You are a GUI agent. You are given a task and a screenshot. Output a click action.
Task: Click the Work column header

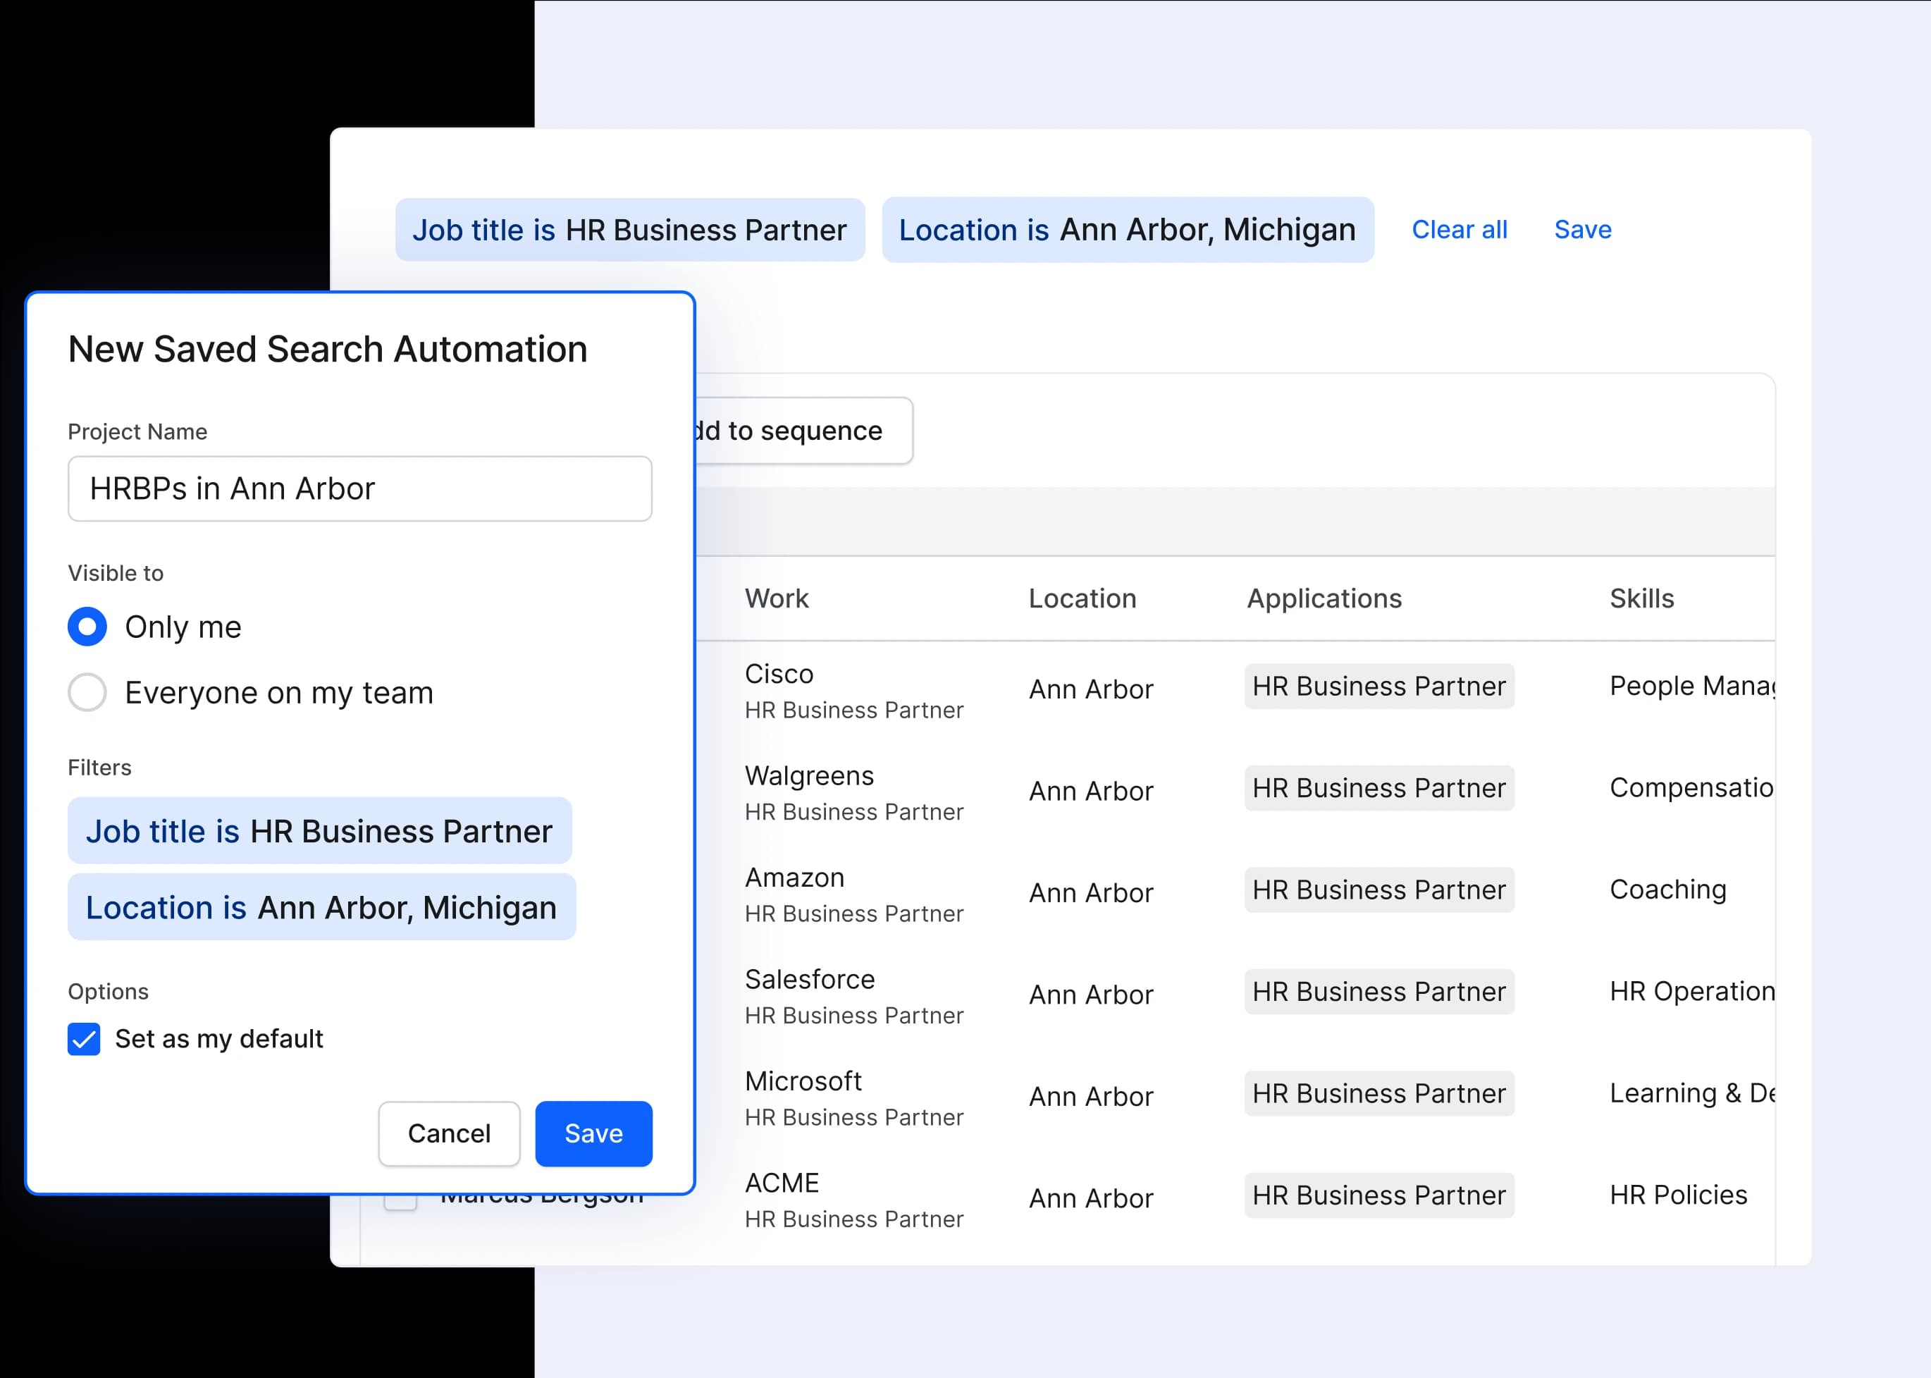(x=777, y=598)
